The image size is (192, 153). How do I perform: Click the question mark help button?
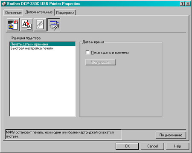(x=182, y=3)
